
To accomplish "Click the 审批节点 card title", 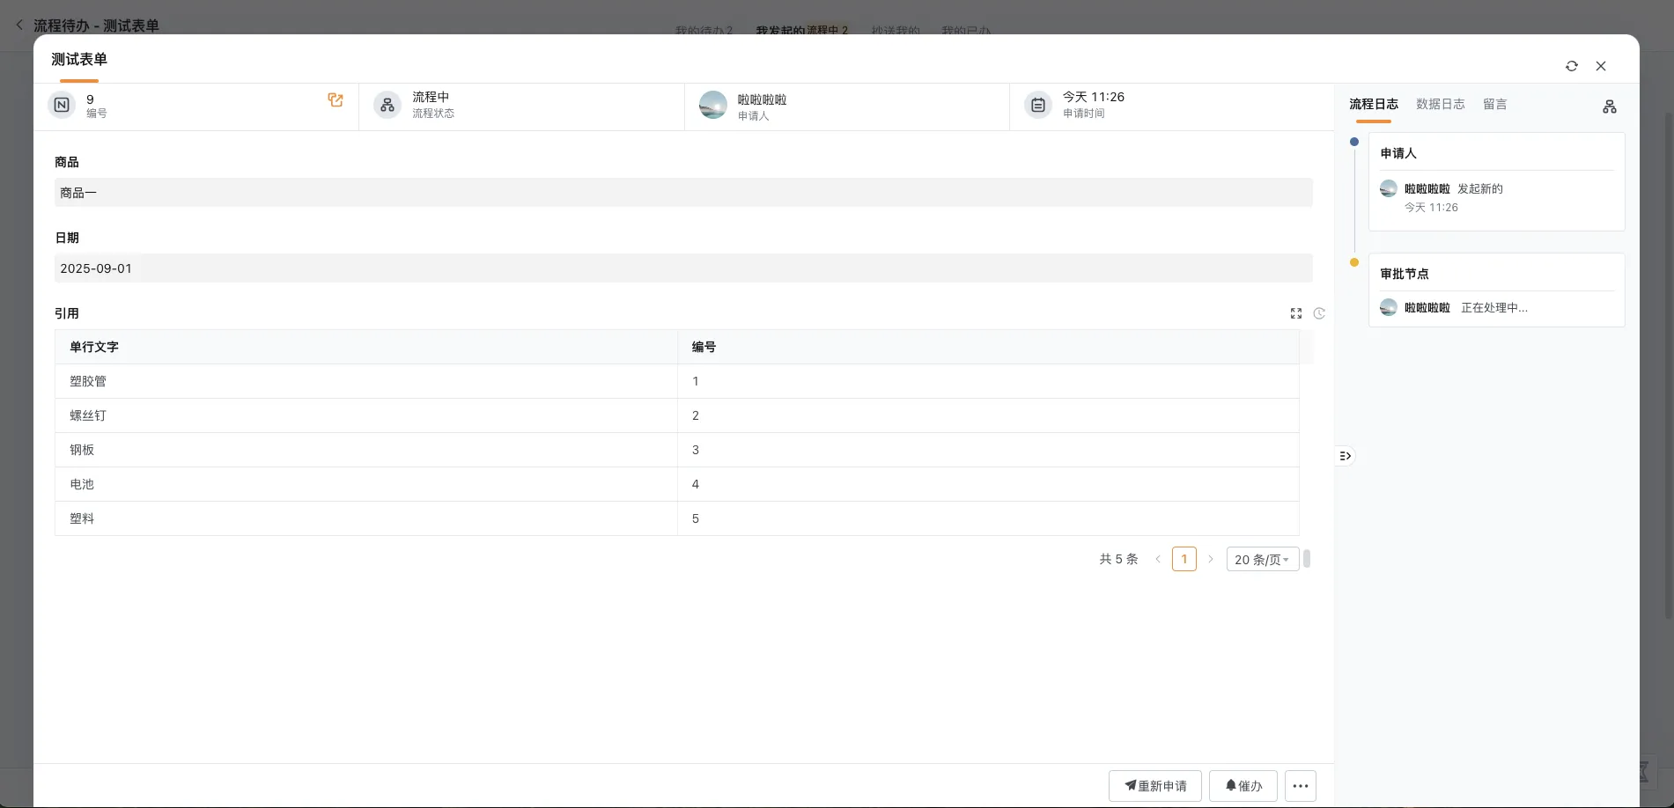I will click(1405, 274).
